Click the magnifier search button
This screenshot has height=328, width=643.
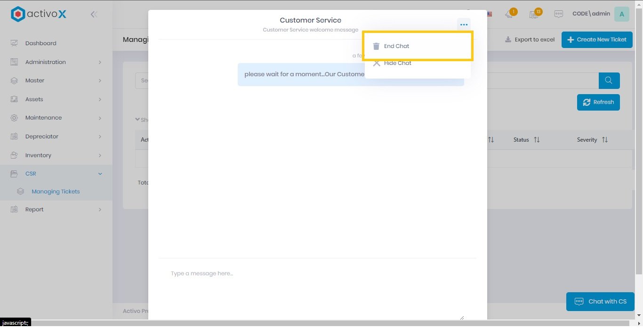pos(609,80)
